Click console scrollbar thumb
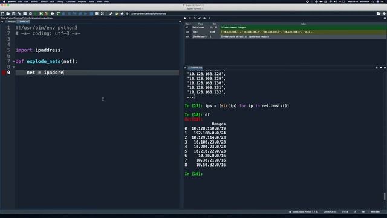This screenshot has height=218, width=387. [x=385, y=196]
